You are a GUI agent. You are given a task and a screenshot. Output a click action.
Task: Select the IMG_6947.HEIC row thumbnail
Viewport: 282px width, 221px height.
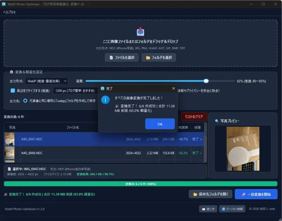pyautogui.click(x=10, y=139)
